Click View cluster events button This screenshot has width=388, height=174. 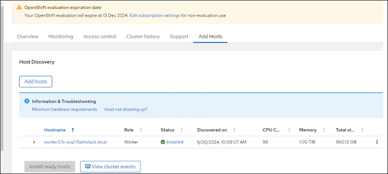click(110, 167)
